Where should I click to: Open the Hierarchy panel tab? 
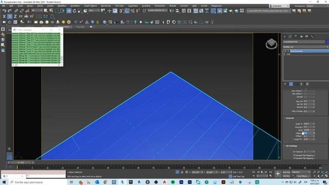296,36
